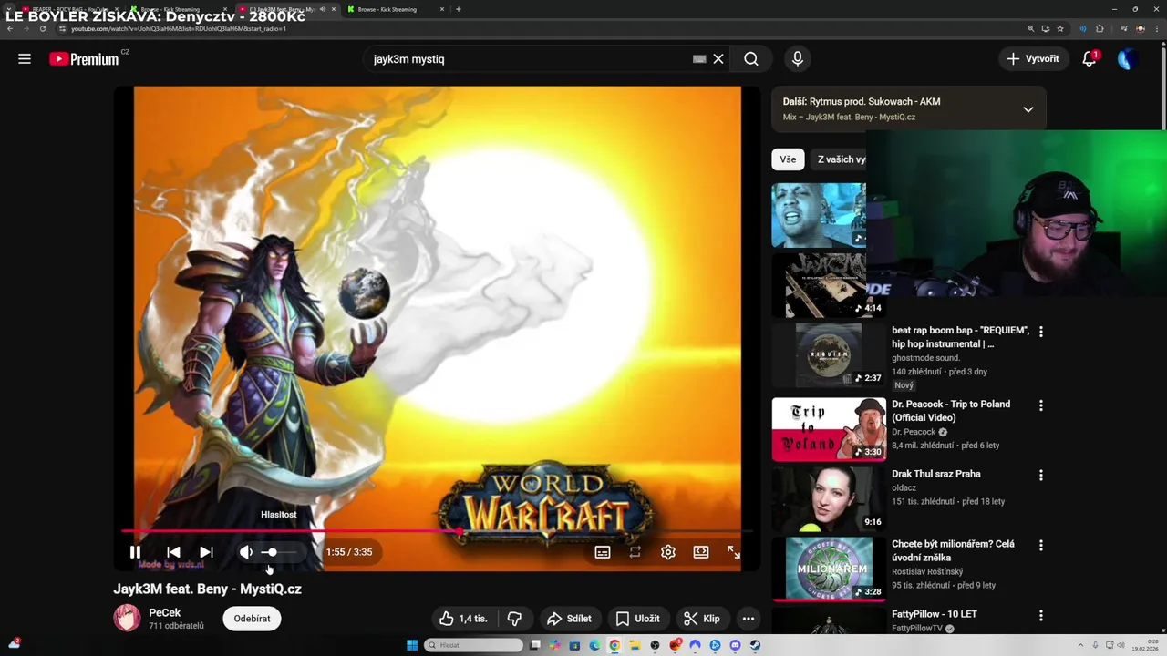Open the Vytvořit create menu
The image size is (1167, 656).
[x=1033, y=59]
